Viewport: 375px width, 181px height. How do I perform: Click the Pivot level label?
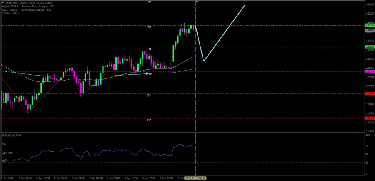pyautogui.click(x=149, y=73)
